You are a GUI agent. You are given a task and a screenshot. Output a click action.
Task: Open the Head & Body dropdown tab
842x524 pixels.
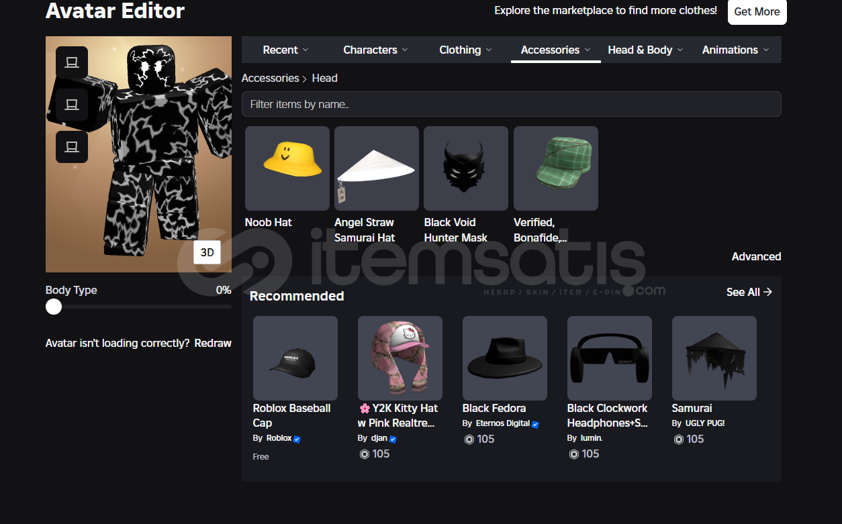tap(645, 50)
